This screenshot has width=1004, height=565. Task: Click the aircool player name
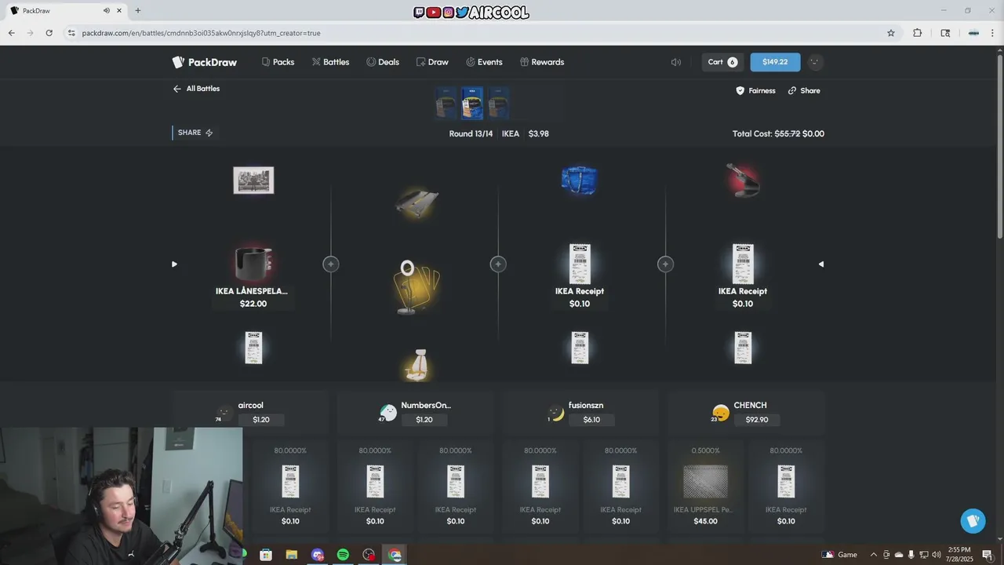coord(251,406)
